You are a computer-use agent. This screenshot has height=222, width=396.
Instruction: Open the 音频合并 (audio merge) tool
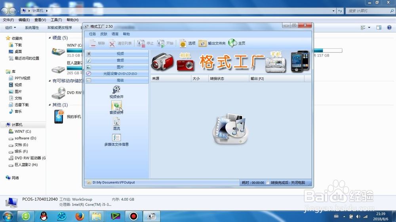point(116,107)
